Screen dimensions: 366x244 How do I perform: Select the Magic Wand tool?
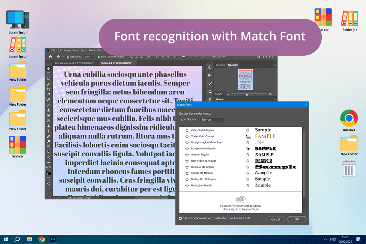point(48,84)
